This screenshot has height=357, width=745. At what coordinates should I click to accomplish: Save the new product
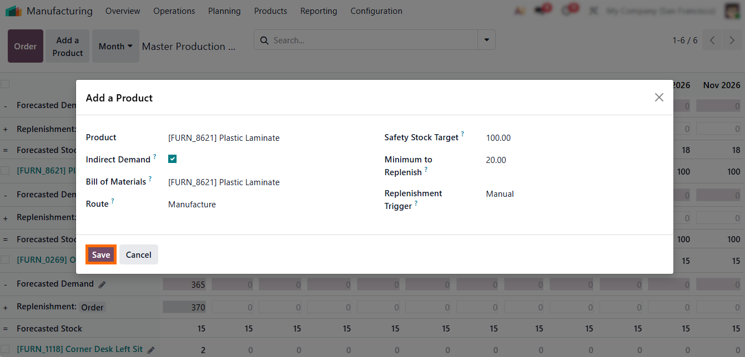point(101,254)
